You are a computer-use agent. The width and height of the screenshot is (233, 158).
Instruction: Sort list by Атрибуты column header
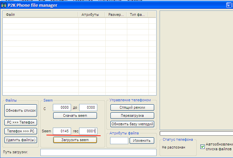click(x=92, y=15)
